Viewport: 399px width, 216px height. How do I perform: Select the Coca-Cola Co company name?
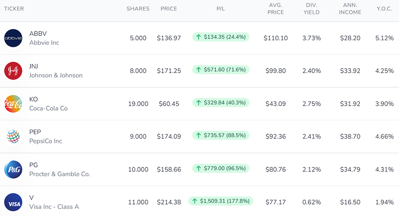click(x=49, y=108)
